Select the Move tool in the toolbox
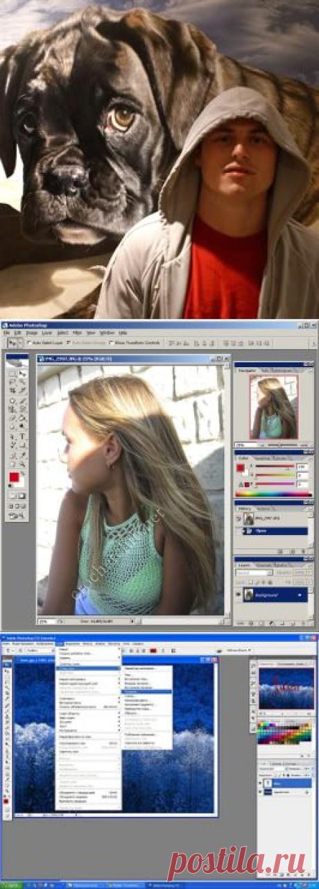This screenshot has height=889, width=319. pos(22,373)
